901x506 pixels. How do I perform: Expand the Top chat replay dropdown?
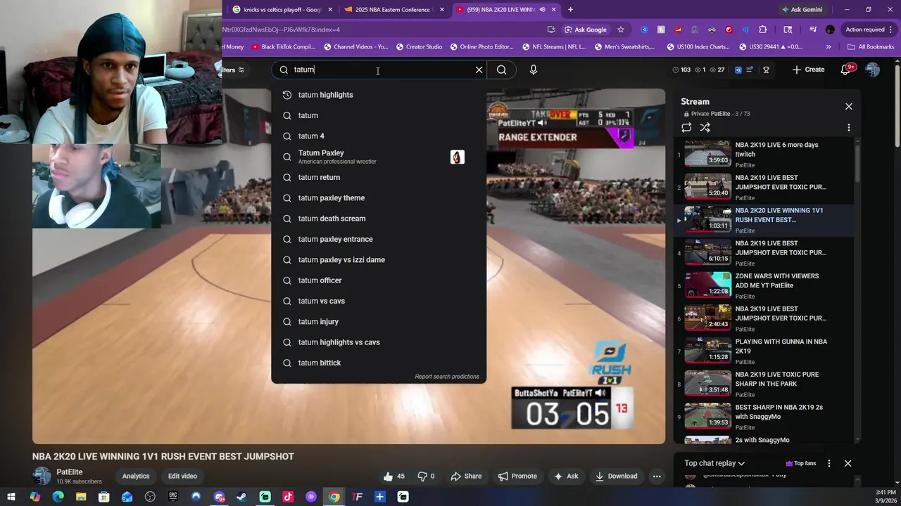point(714,463)
